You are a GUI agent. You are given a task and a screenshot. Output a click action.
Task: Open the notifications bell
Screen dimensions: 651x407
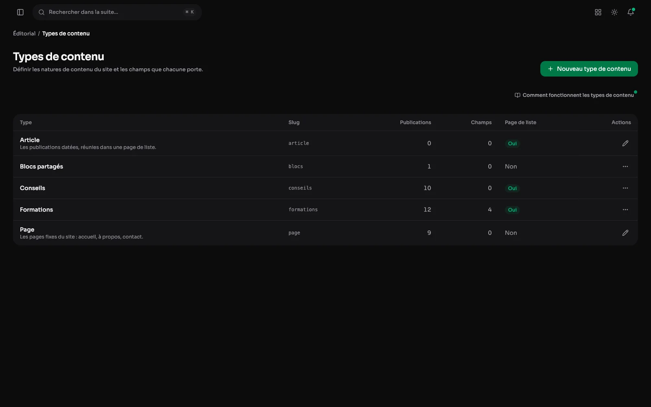click(631, 12)
